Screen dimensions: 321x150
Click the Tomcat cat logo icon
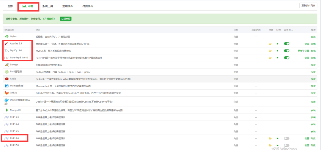[7, 65]
